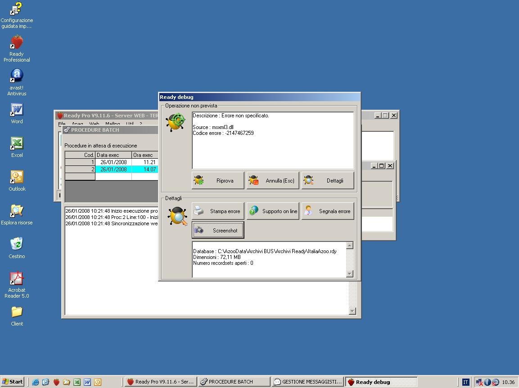
Task: Click the person icon on Segnala errore
Action: click(309, 211)
